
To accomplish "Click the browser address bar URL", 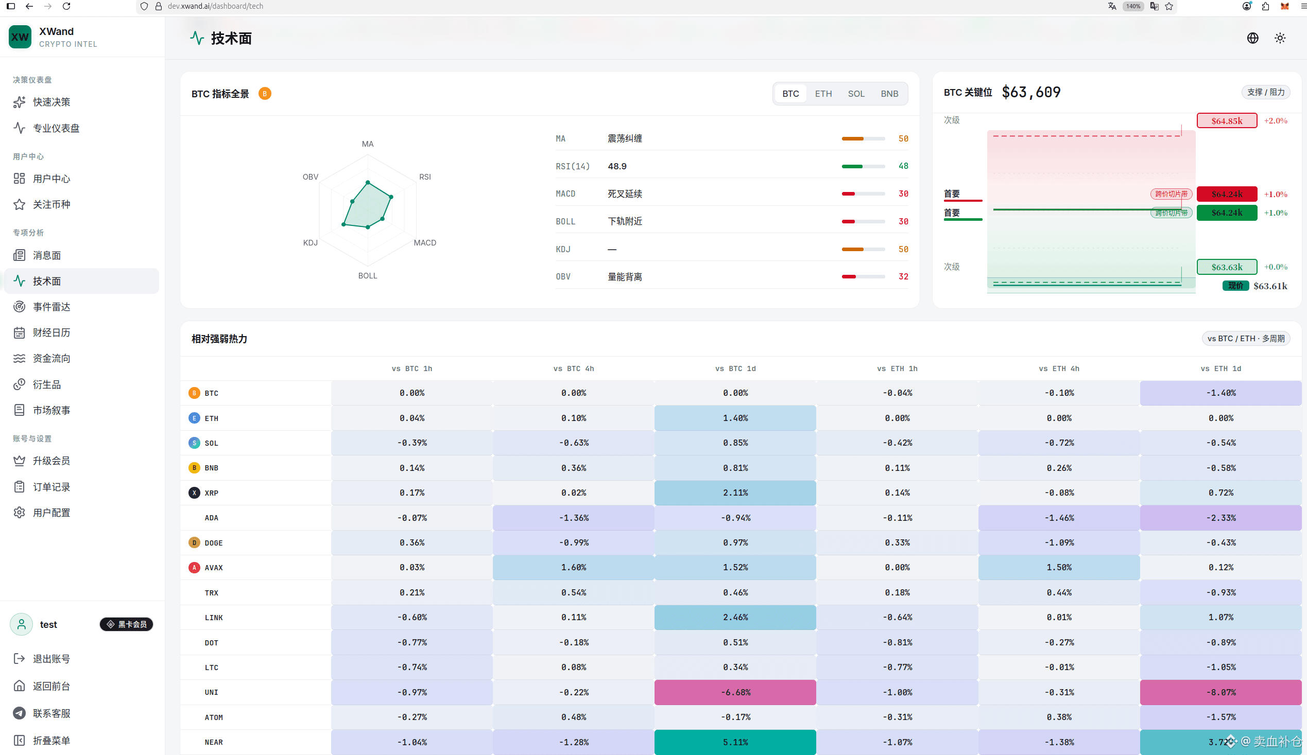I will [215, 6].
